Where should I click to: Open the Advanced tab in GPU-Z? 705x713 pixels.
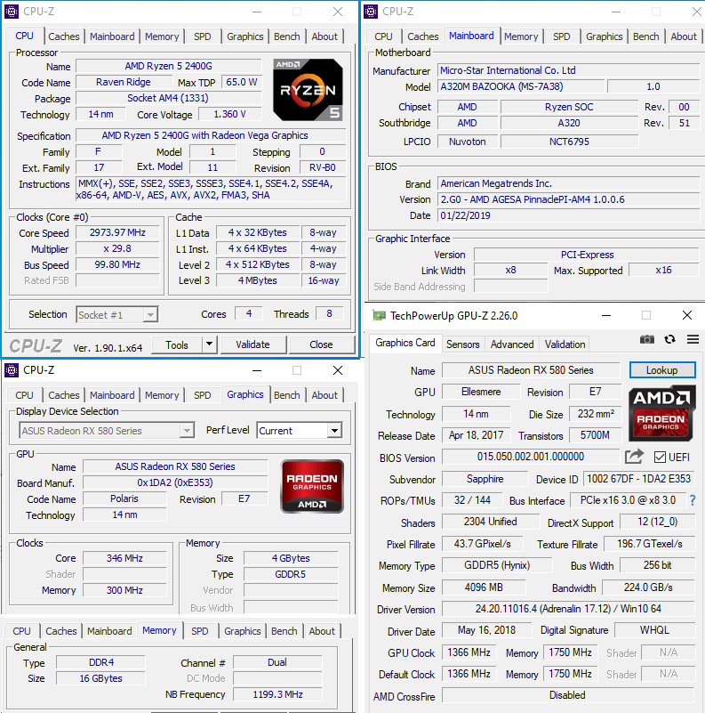point(512,344)
